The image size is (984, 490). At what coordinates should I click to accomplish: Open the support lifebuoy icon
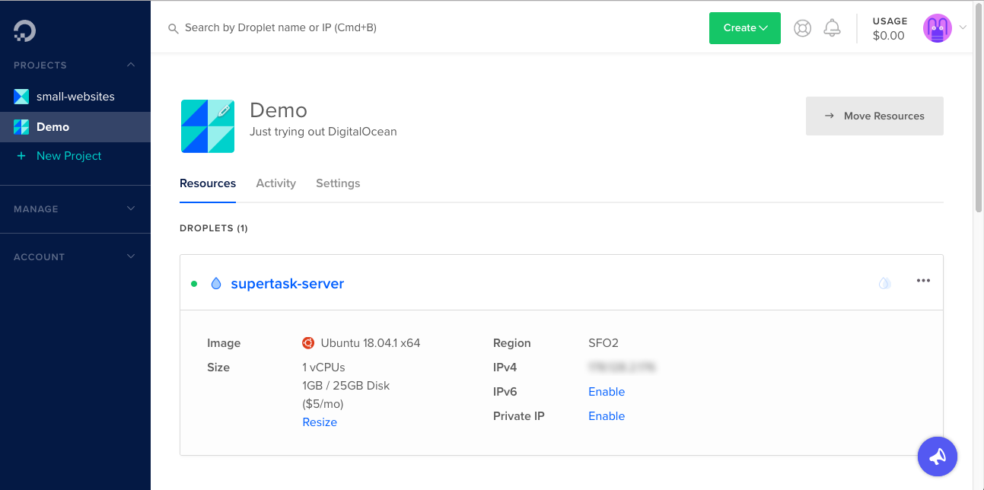[x=802, y=28]
